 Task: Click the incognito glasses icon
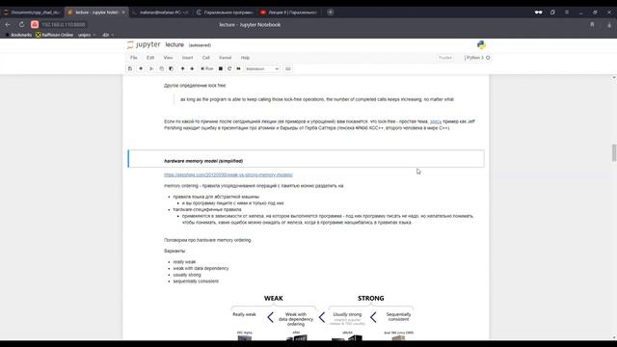[538, 13]
